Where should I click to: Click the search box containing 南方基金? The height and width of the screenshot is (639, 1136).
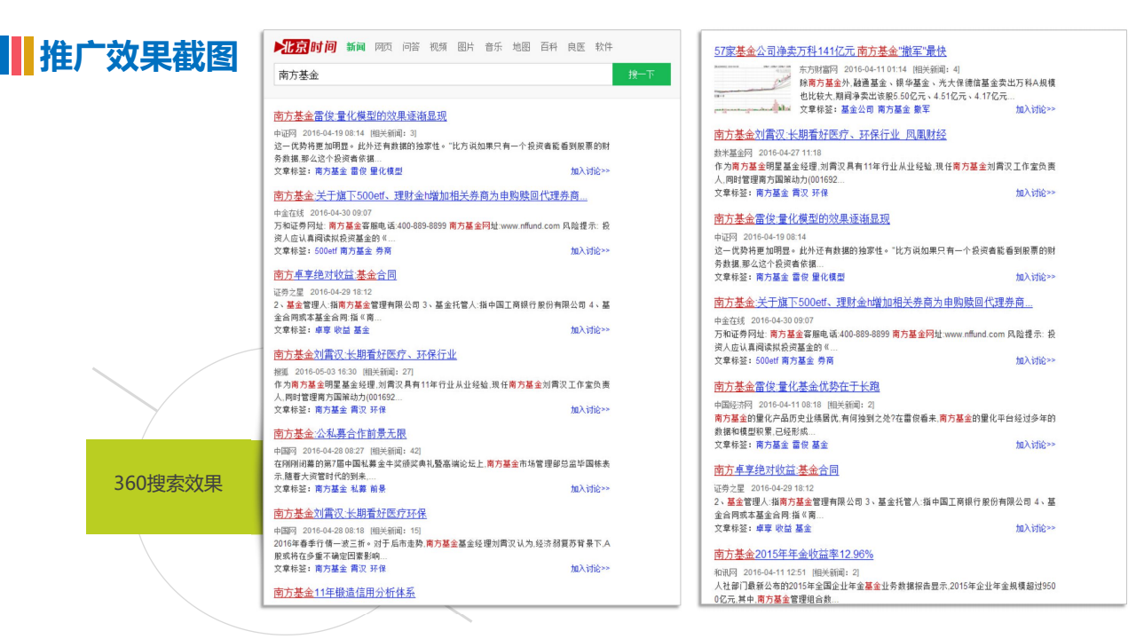[x=442, y=75]
